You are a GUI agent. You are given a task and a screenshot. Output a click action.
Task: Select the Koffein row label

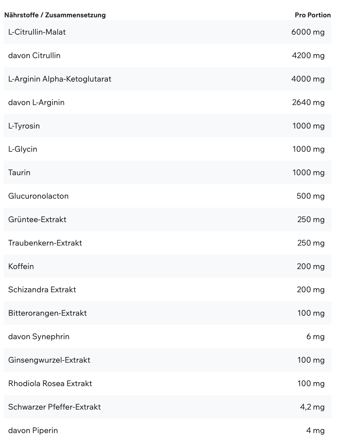pos(21,267)
